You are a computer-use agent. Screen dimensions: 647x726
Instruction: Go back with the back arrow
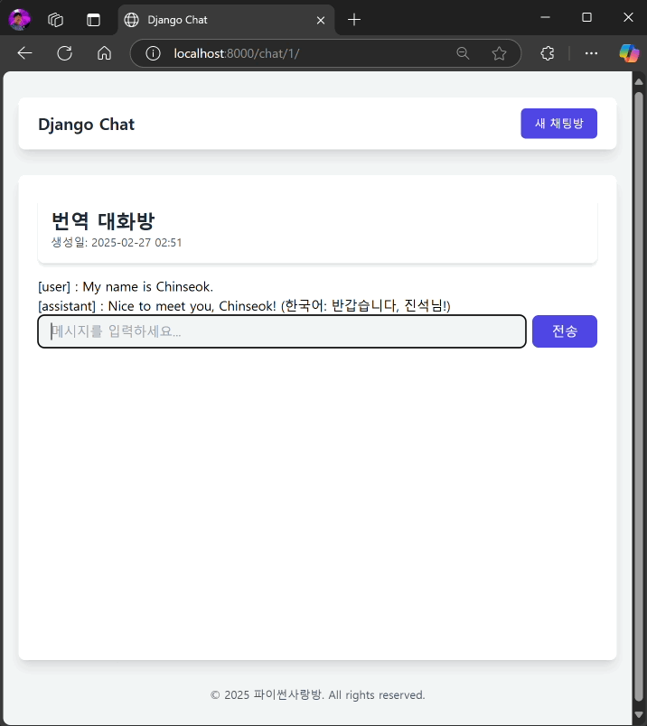click(24, 53)
